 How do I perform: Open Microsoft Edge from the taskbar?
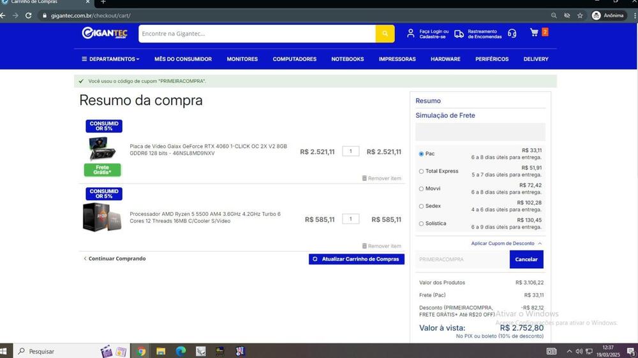pos(181,352)
